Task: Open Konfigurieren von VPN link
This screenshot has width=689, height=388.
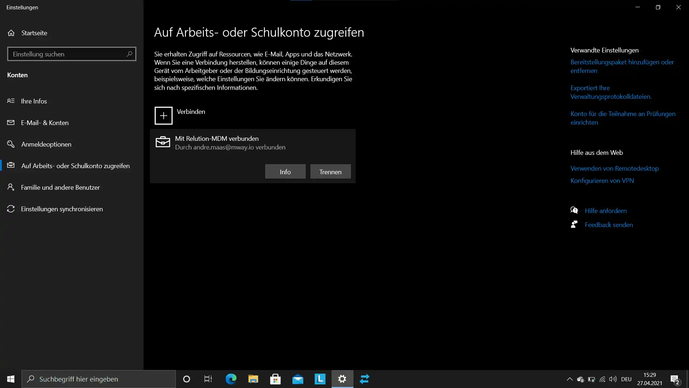Action: pyautogui.click(x=602, y=181)
